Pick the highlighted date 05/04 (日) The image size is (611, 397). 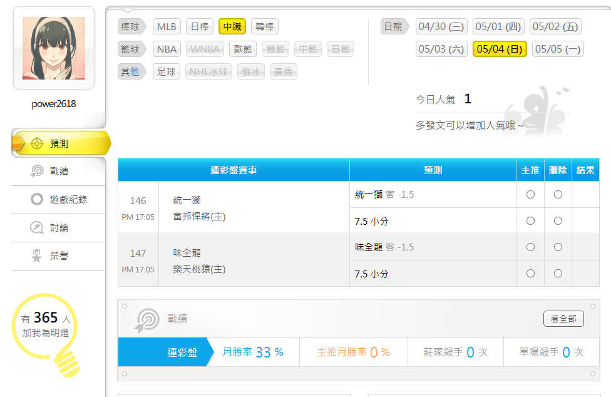pos(500,49)
